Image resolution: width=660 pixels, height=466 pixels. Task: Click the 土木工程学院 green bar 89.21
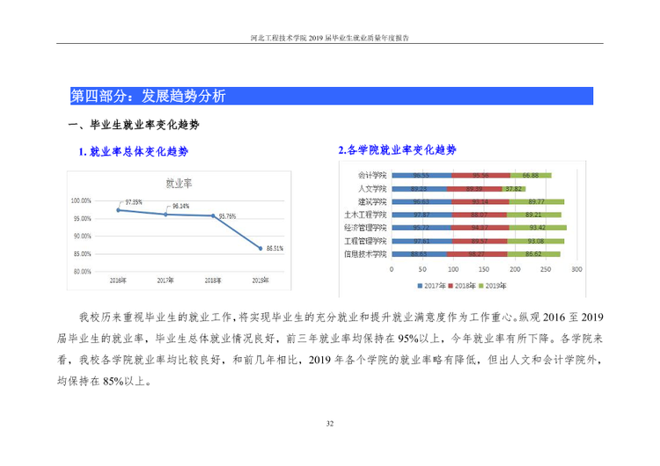[534, 215]
